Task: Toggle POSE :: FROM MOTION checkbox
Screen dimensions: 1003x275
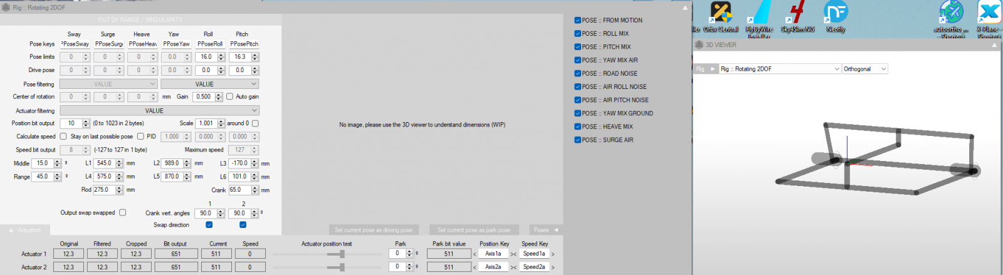Action: point(577,20)
